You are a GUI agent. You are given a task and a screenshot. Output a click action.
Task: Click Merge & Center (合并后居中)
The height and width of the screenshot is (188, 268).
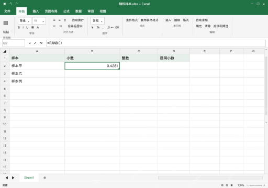click(x=75, y=26)
